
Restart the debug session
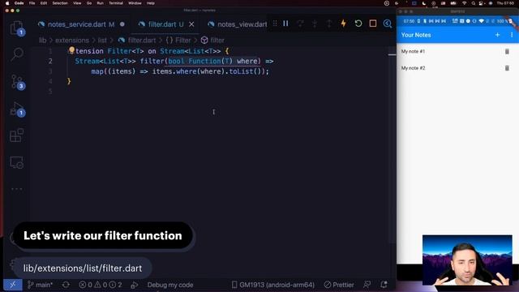[x=358, y=24]
